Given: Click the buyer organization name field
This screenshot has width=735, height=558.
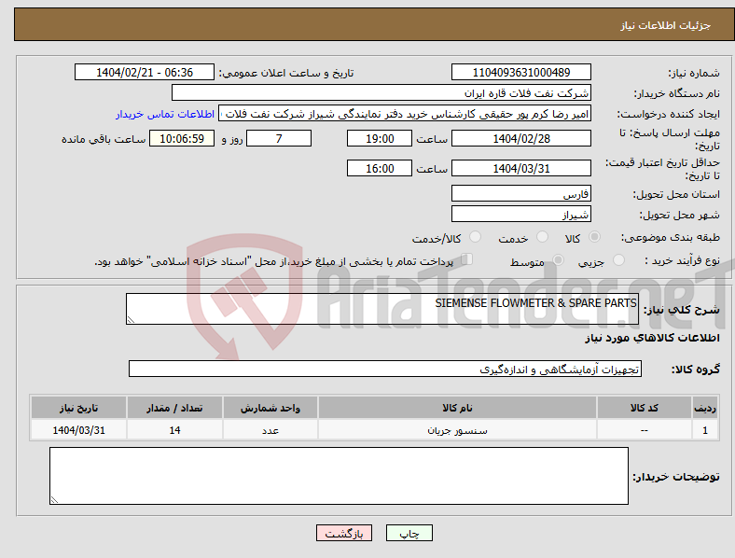Looking at the screenshot, I should (x=381, y=92).
